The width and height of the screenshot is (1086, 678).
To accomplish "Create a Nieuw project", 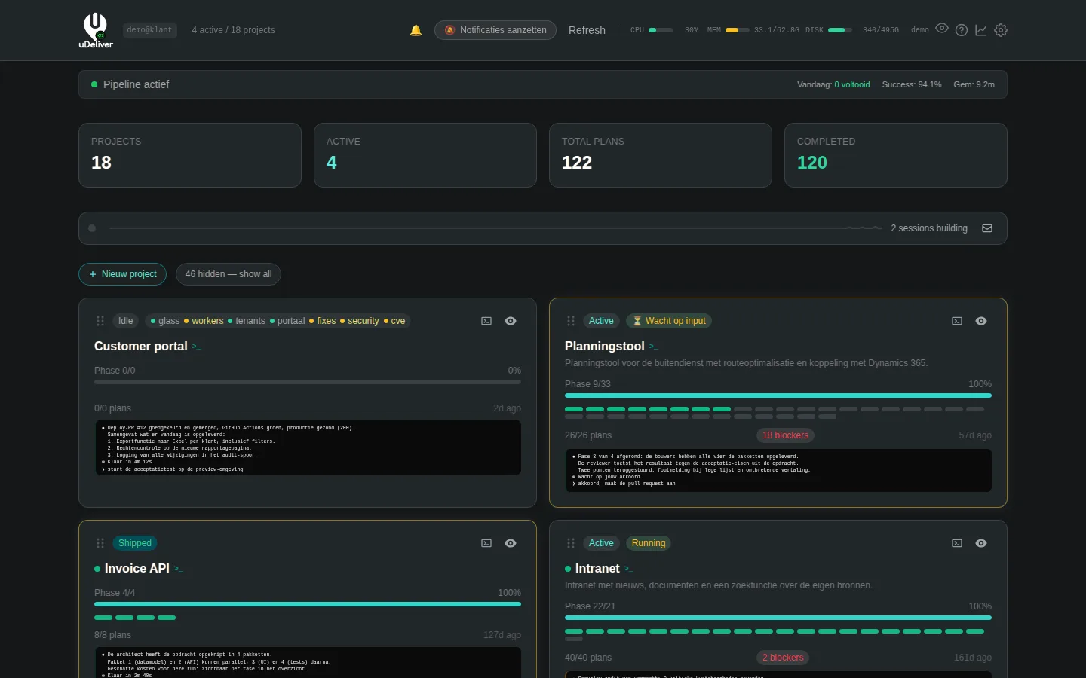I will tap(122, 274).
